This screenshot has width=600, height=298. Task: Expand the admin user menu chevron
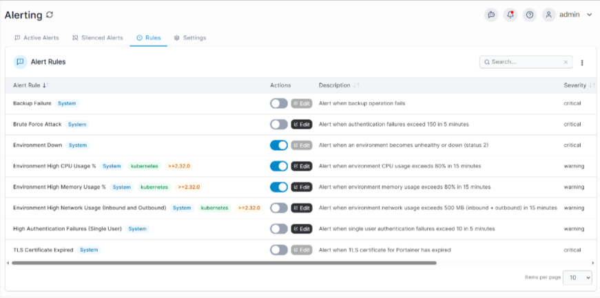coord(589,15)
